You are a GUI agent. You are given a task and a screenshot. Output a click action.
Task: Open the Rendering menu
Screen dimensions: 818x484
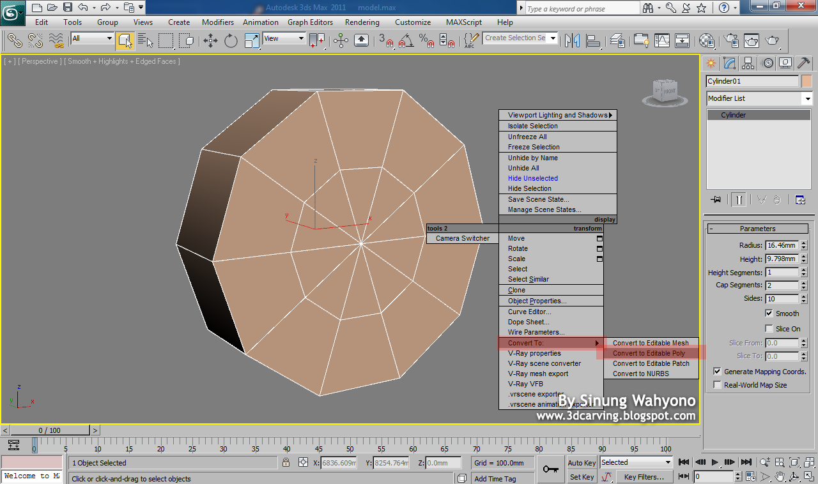(362, 22)
